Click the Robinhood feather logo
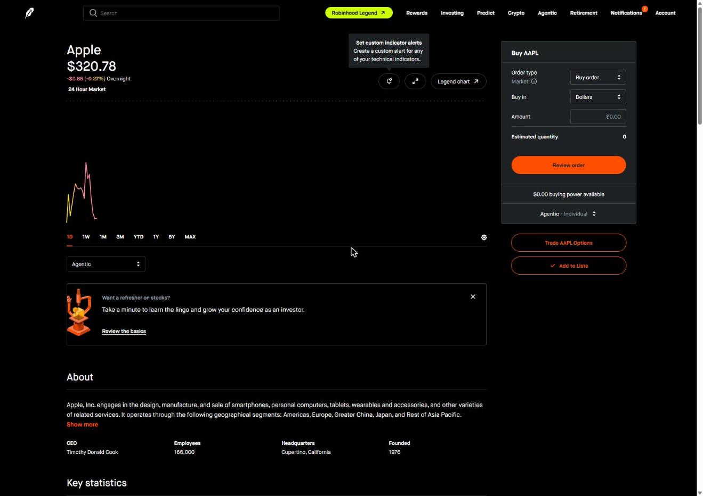Screen dimensions: 703x496 point(29,13)
